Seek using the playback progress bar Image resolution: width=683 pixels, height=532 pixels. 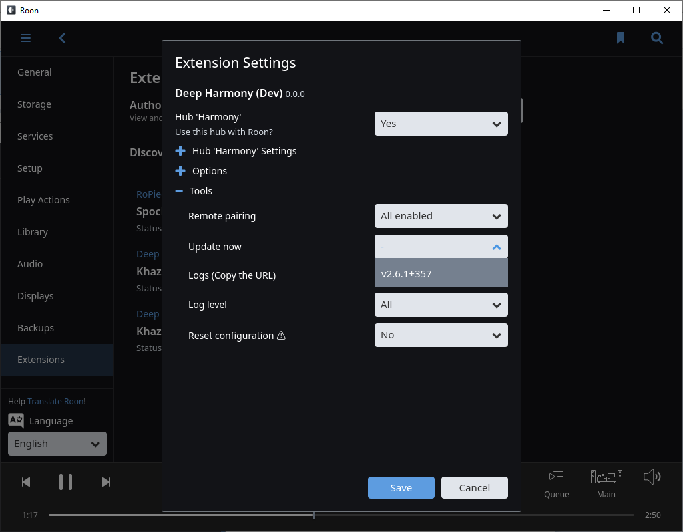tap(341, 515)
